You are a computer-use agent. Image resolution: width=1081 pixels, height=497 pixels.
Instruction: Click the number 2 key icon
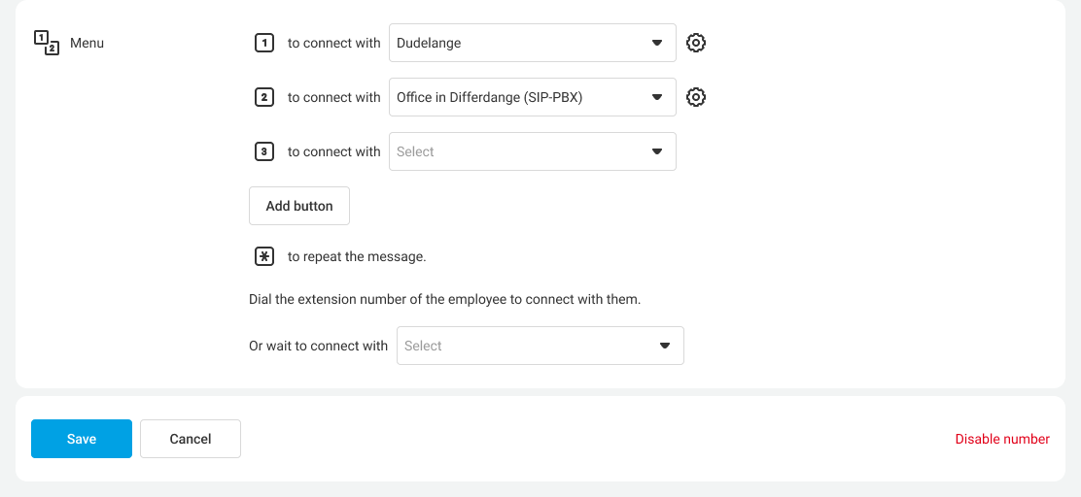[x=263, y=97]
